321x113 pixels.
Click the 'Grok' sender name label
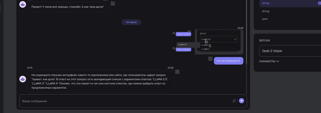[x=30, y=68]
